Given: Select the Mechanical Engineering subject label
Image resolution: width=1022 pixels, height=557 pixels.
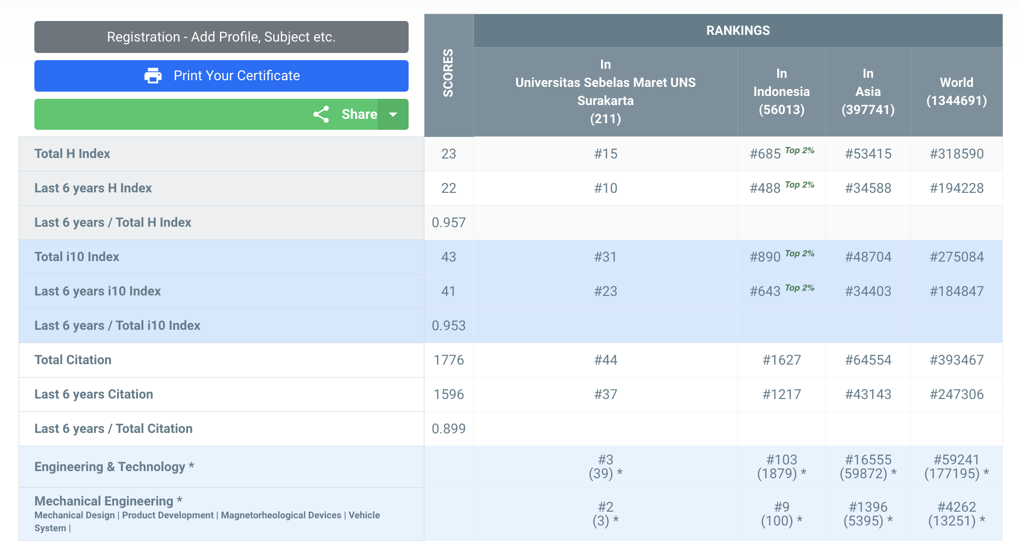Looking at the screenshot, I should [104, 501].
